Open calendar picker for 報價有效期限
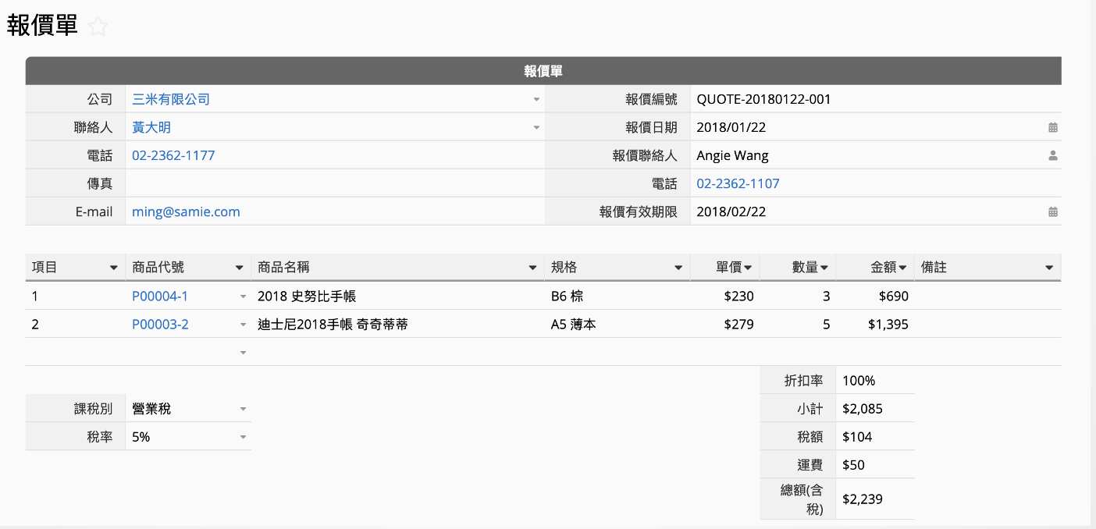 click(x=1052, y=211)
